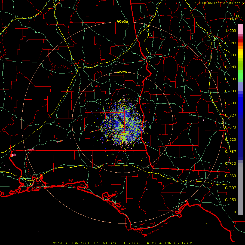This screenshot has width=245, height=245.
Task: Click the 0.680 scale value
Action: pos(231,103)
